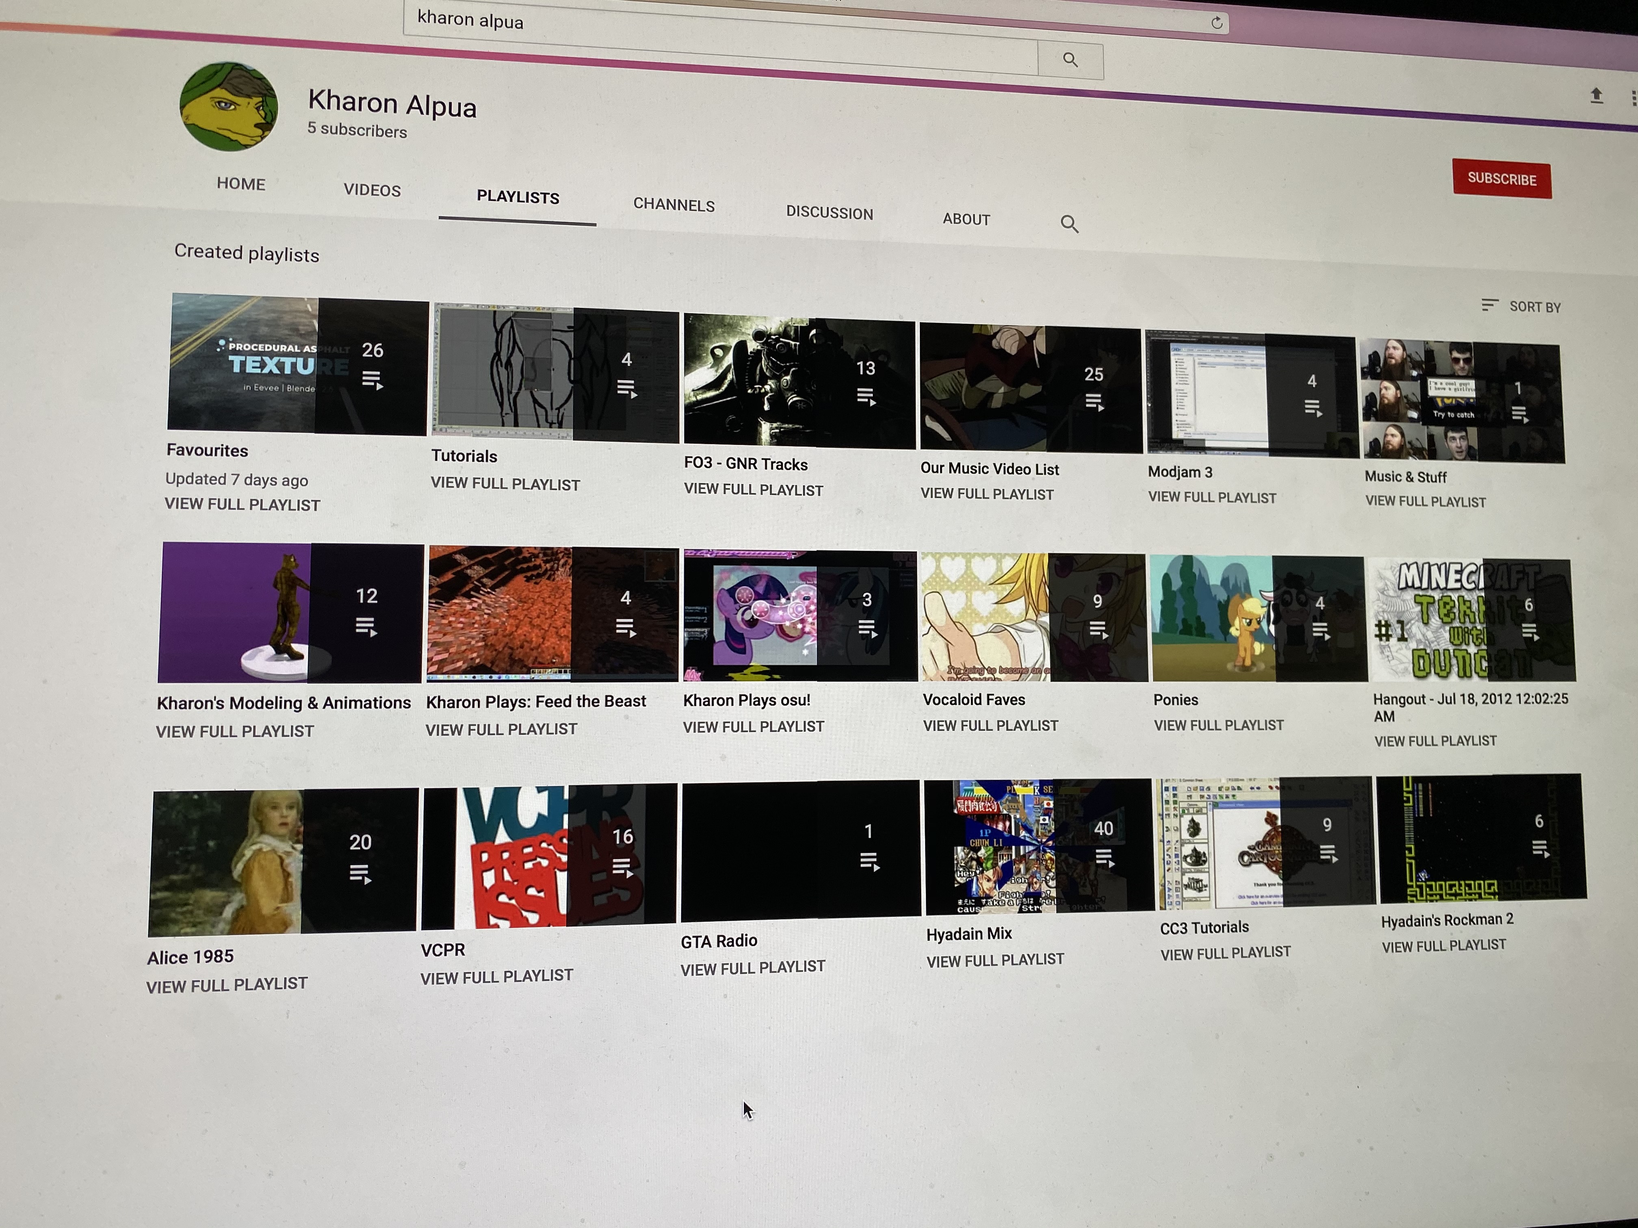The height and width of the screenshot is (1228, 1638).
Task: Click the Hyadain Mix playlist queue icon
Action: (x=1104, y=858)
